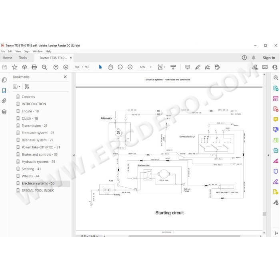Open the bookmark options dropdown
Image resolution: width=280 pixels, height=280 pixels.
pyautogui.click(x=16, y=87)
